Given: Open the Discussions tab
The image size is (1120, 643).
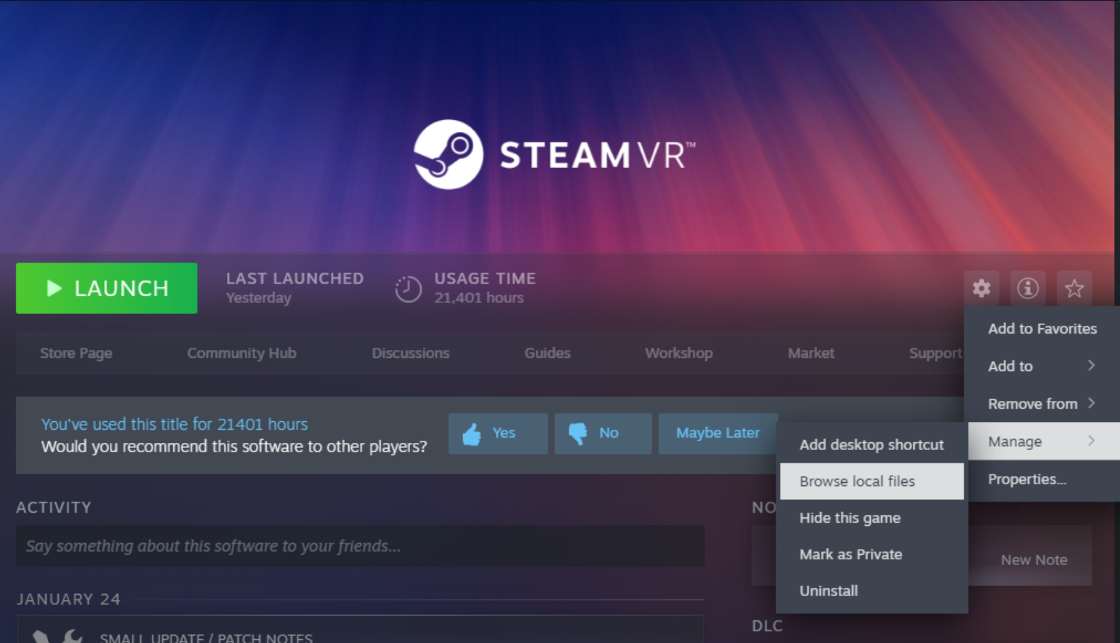Looking at the screenshot, I should coord(411,353).
